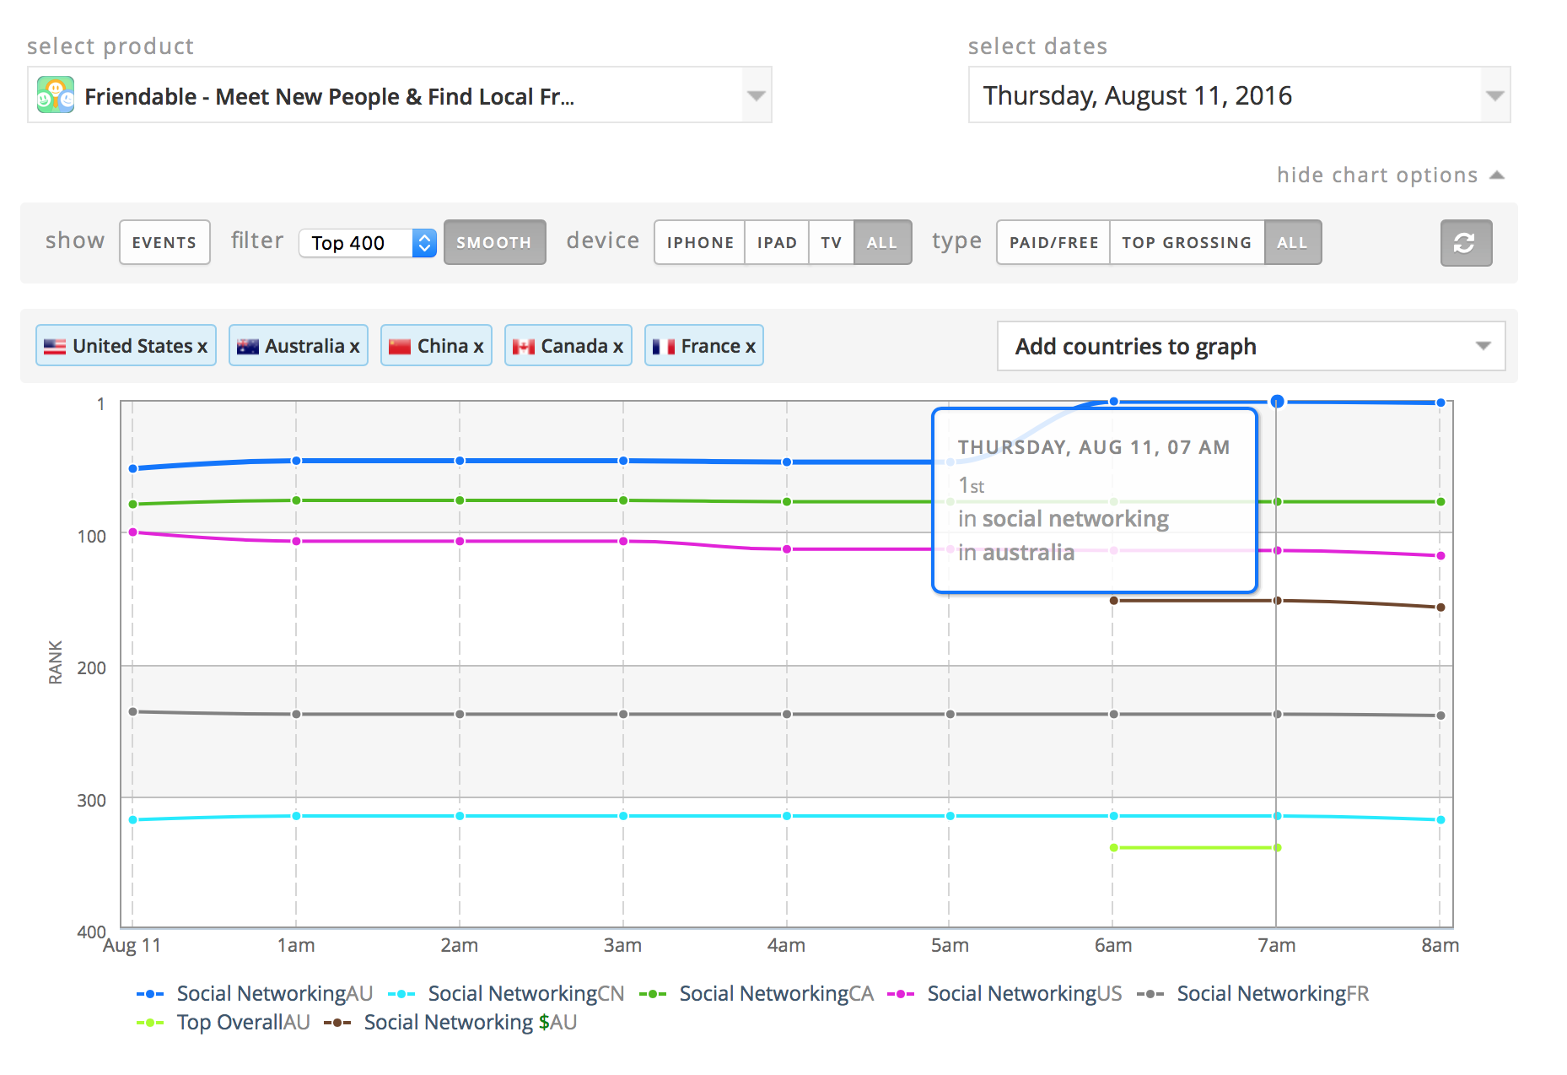Viewport: 1567px width, 1075px height.
Task: Collapse chart options with hide link
Action: [1390, 176]
